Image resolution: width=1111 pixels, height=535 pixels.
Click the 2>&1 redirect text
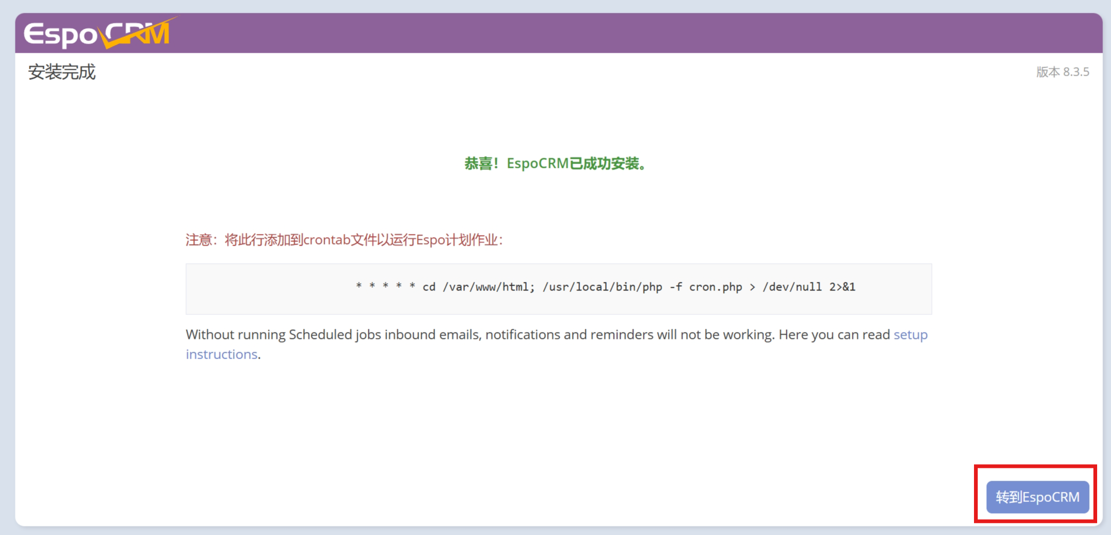pyautogui.click(x=842, y=287)
